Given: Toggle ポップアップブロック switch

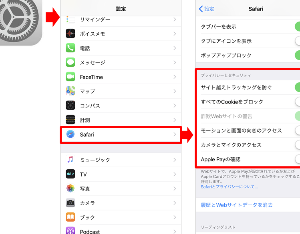Looking at the screenshot, I should pos(297,55).
